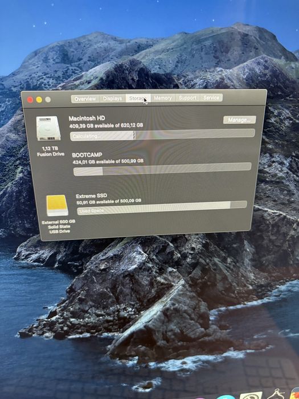Click the "Extreme SSD" volume name
299x399 pixels.
[92, 196]
